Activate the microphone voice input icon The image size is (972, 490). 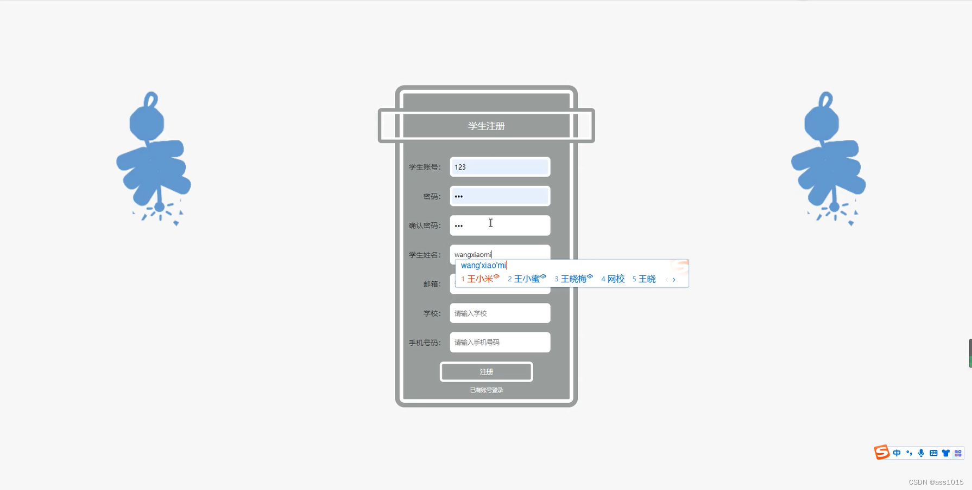click(x=920, y=453)
